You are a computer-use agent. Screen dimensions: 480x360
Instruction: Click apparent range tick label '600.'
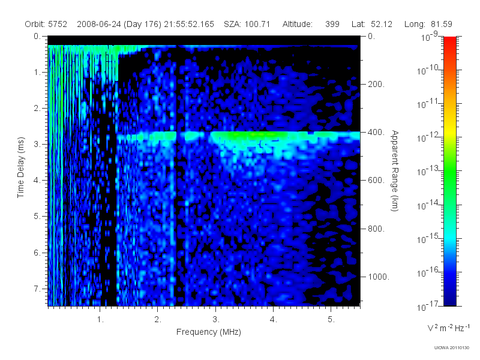coord(376,181)
